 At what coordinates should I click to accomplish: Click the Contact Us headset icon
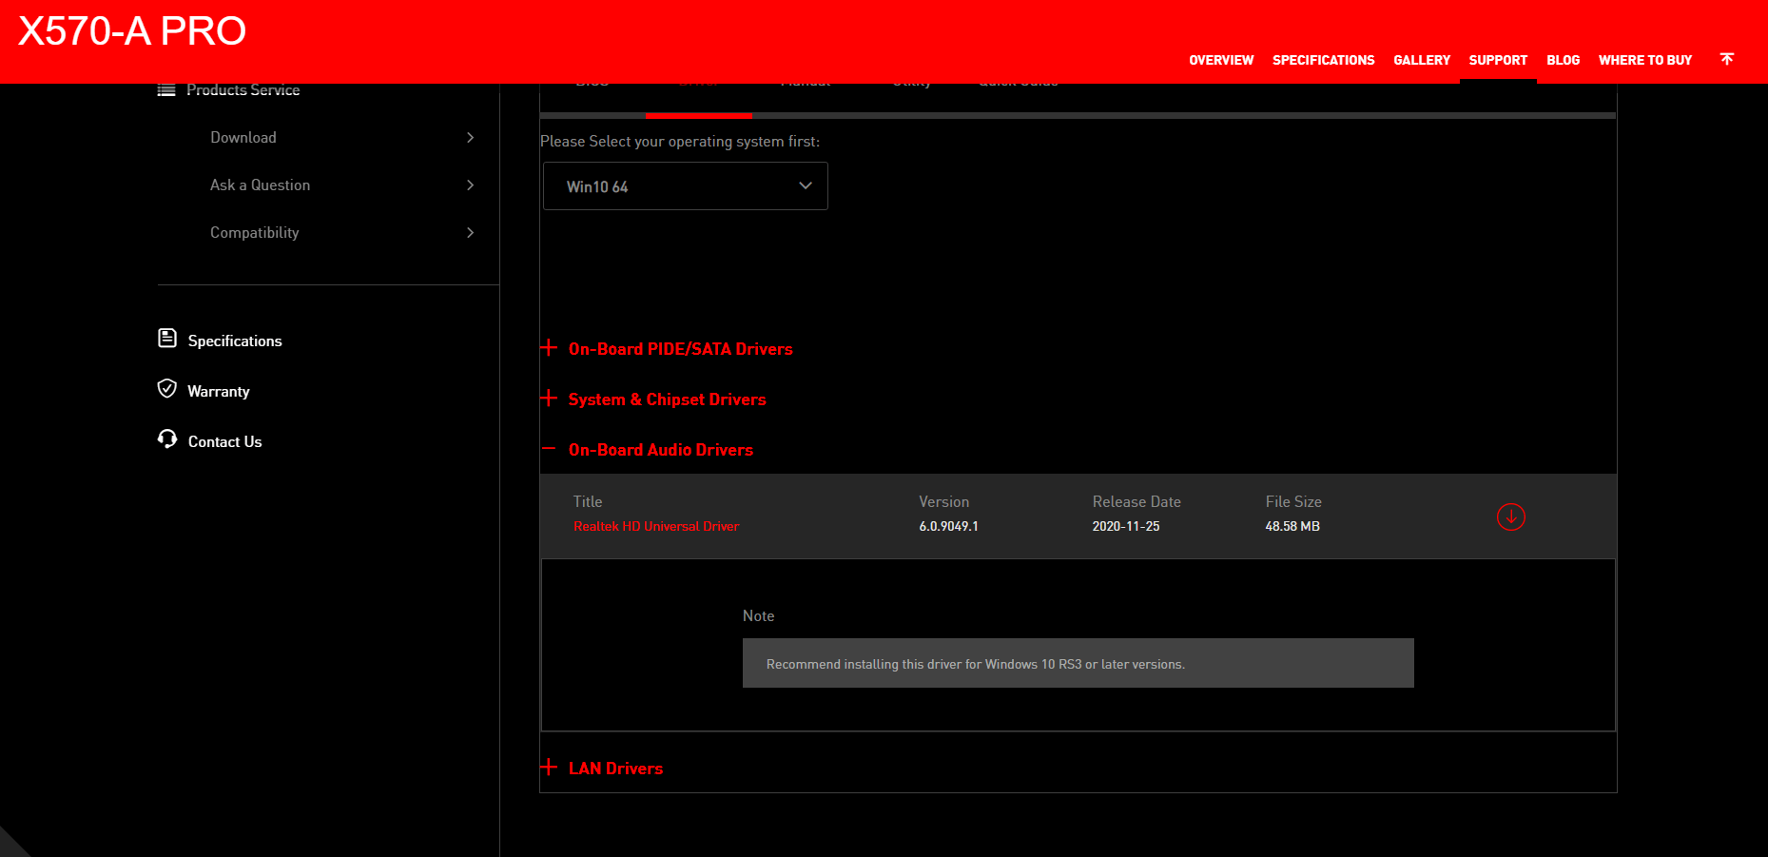click(x=167, y=439)
